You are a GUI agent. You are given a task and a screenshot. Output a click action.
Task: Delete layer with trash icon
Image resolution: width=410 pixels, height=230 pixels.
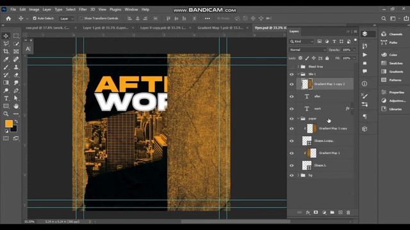[348, 213]
